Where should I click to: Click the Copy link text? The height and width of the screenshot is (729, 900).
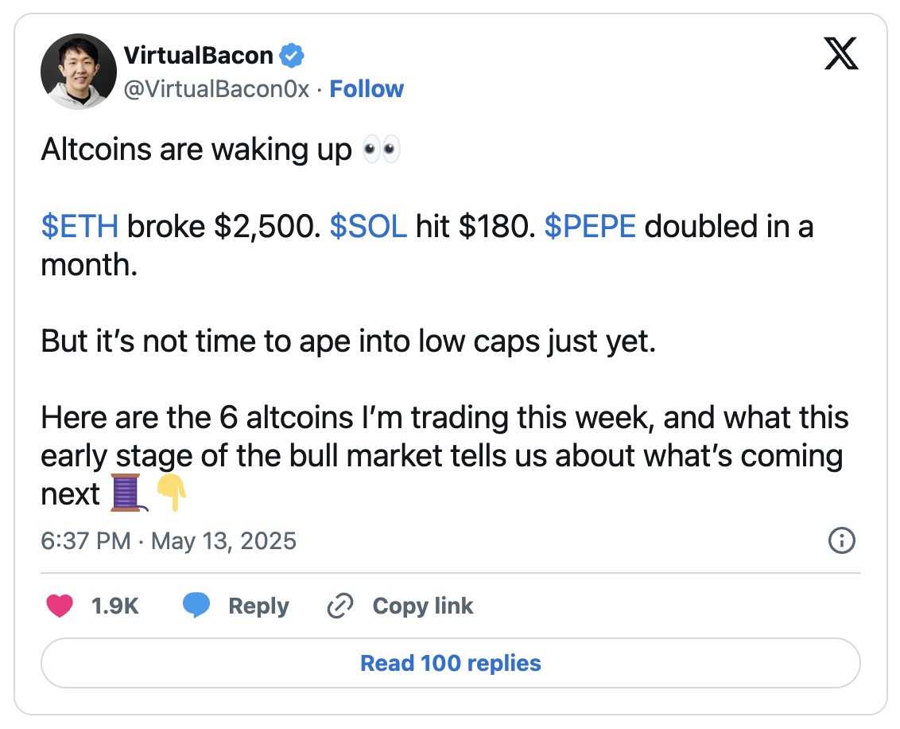(423, 606)
